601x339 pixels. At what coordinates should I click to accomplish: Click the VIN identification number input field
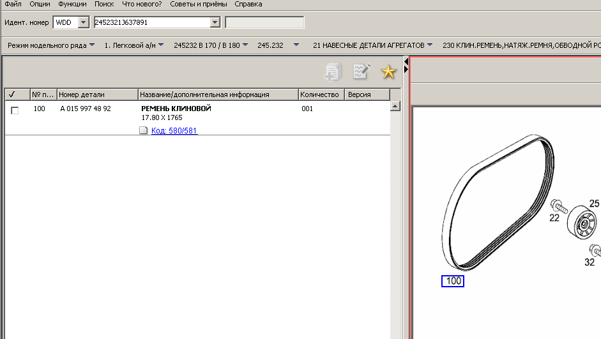point(151,23)
